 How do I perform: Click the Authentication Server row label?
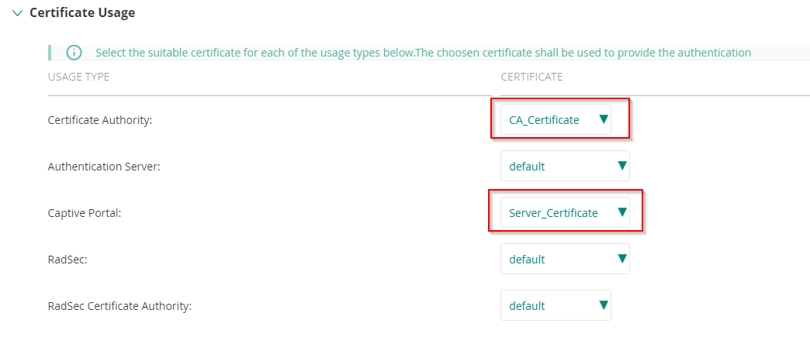coord(104,167)
